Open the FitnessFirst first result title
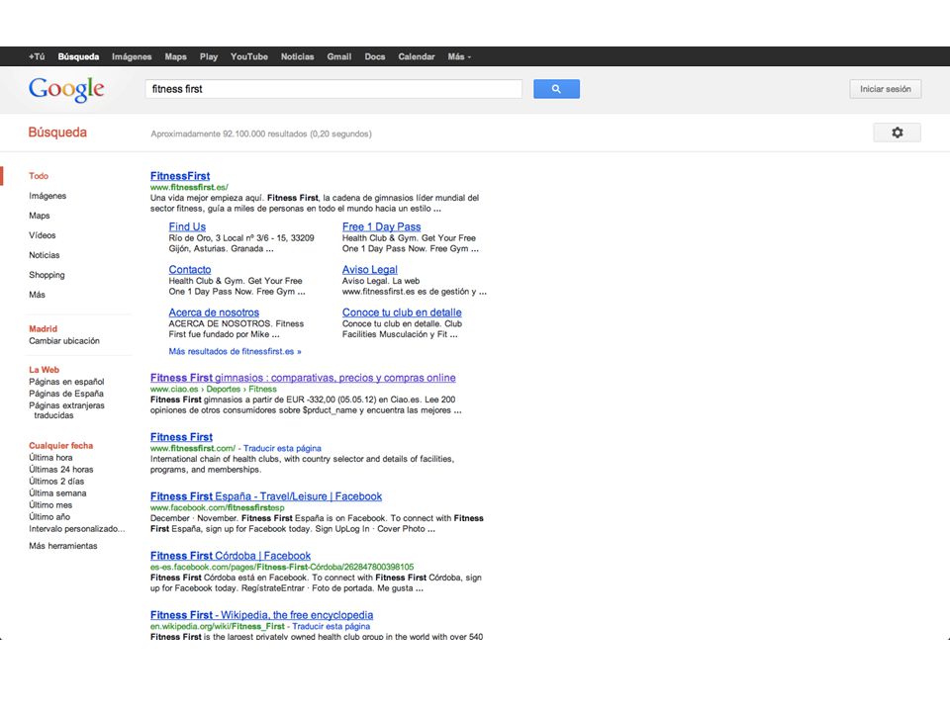This screenshot has height=712, width=950. [180, 176]
